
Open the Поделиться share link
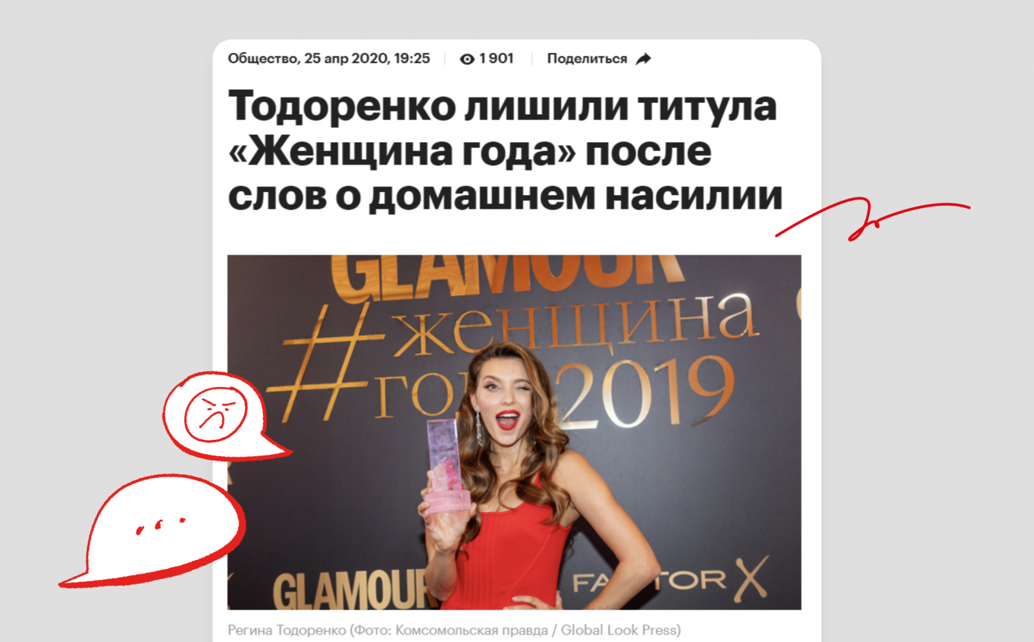point(587,59)
